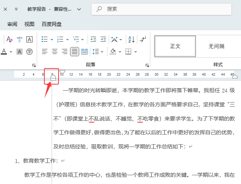241x184 pixels.
Task: Open the 视图 tab
Action: [29, 24]
